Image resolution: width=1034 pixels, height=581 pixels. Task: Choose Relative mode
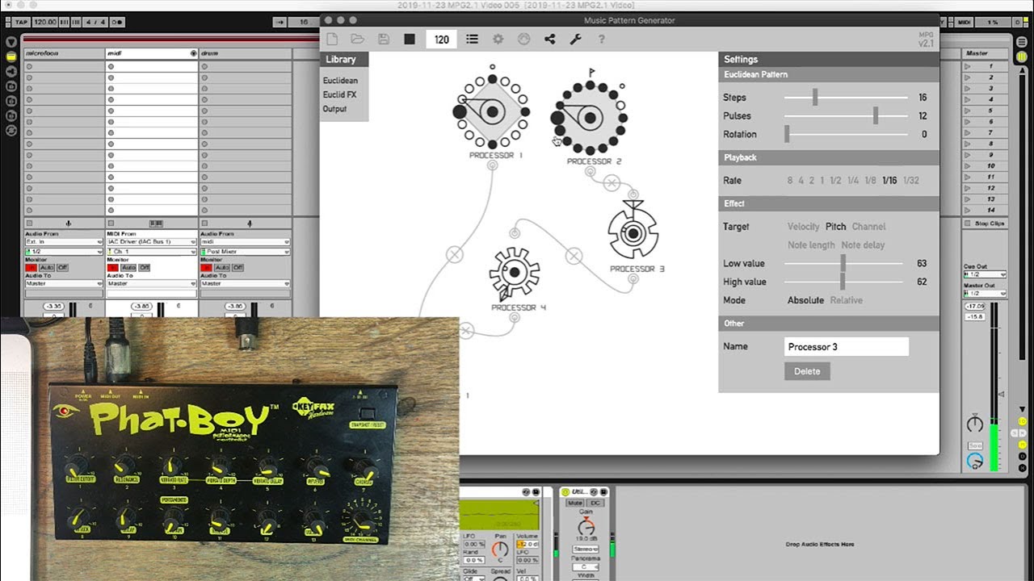(847, 300)
